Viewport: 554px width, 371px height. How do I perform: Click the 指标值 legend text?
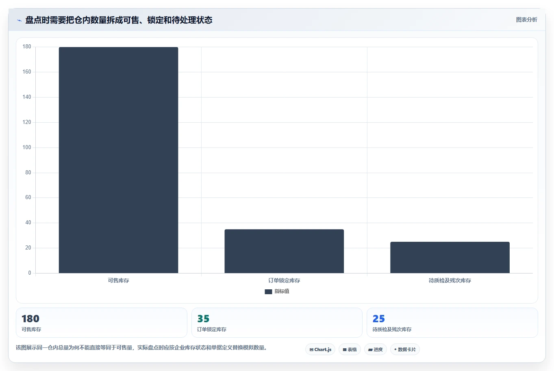pos(282,291)
